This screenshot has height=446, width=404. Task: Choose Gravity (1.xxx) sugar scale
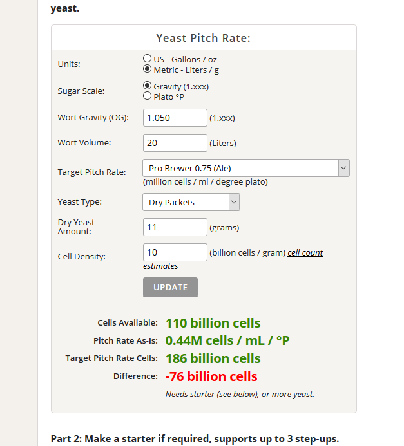tap(147, 86)
